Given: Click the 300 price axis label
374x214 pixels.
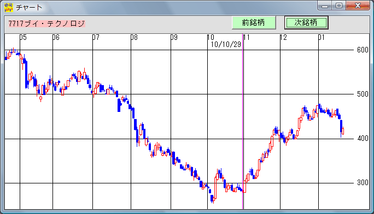Looking at the screenshot, I should pos(363,182).
